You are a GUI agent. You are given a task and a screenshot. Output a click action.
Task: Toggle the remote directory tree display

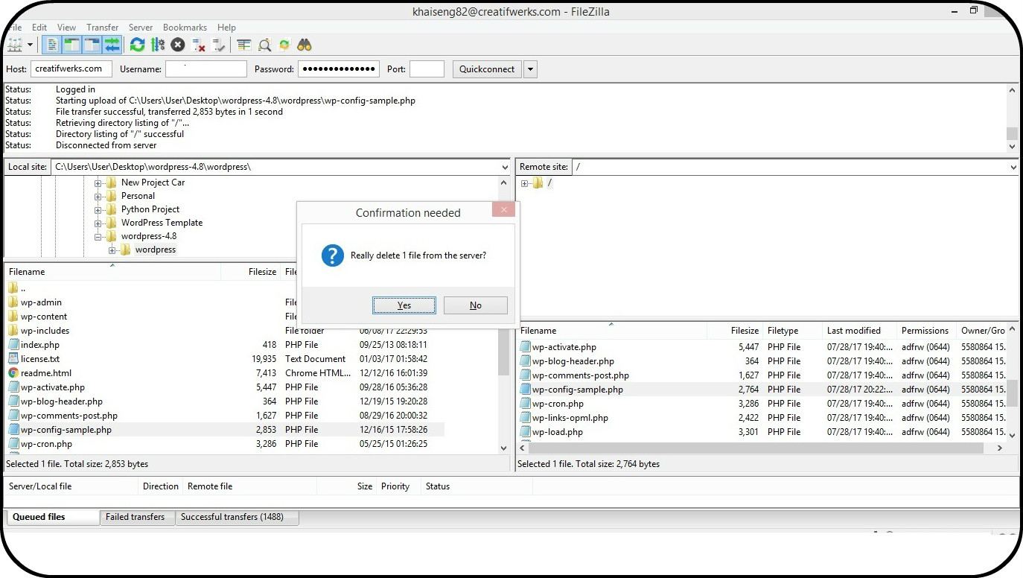click(x=92, y=45)
